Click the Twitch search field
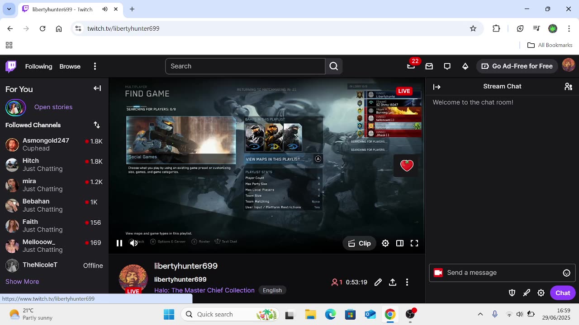This screenshot has height=325, width=579. pos(245,66)
